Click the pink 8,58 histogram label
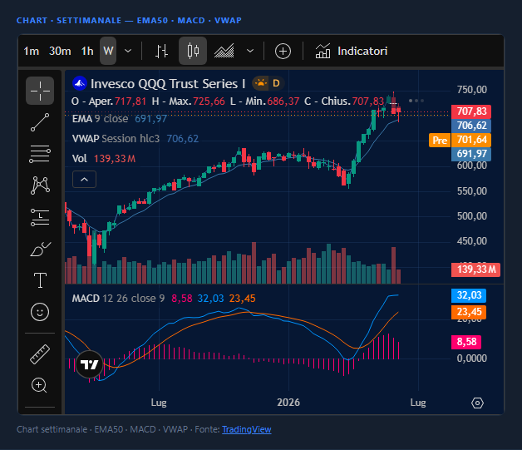Image resolution: width=522 pixels, height=450 pixels. coord(466,342)
